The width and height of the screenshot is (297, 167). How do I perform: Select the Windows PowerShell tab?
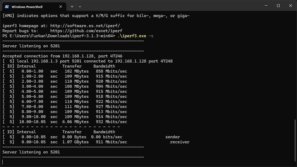tap(34, 7)
